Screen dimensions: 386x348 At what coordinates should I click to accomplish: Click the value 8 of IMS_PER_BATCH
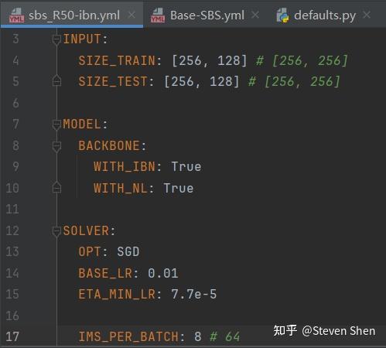(198, 337)
